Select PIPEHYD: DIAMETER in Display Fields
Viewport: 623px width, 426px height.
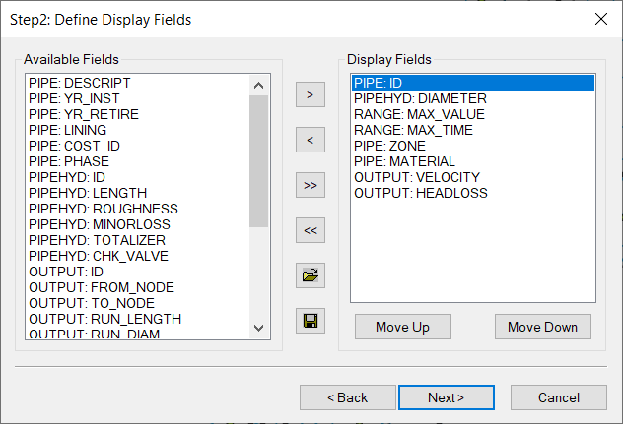pyautogui.click(x=473, y=98)
